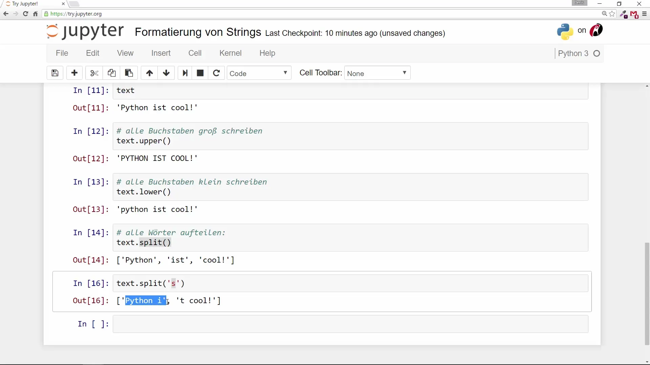Open the cell type Code dropdown

pos(259,73)
